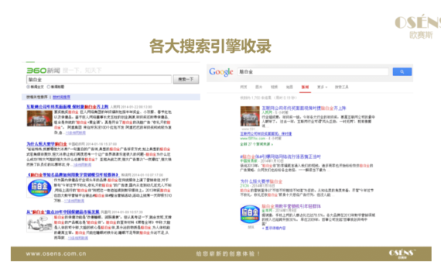Open 360 result 《脑白金等知名品牌如何用数字营销吸引年轻群体》

73,174
